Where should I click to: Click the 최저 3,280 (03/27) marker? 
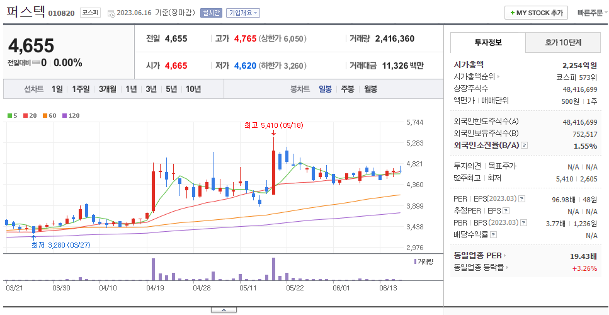click(x=61, y=245)
